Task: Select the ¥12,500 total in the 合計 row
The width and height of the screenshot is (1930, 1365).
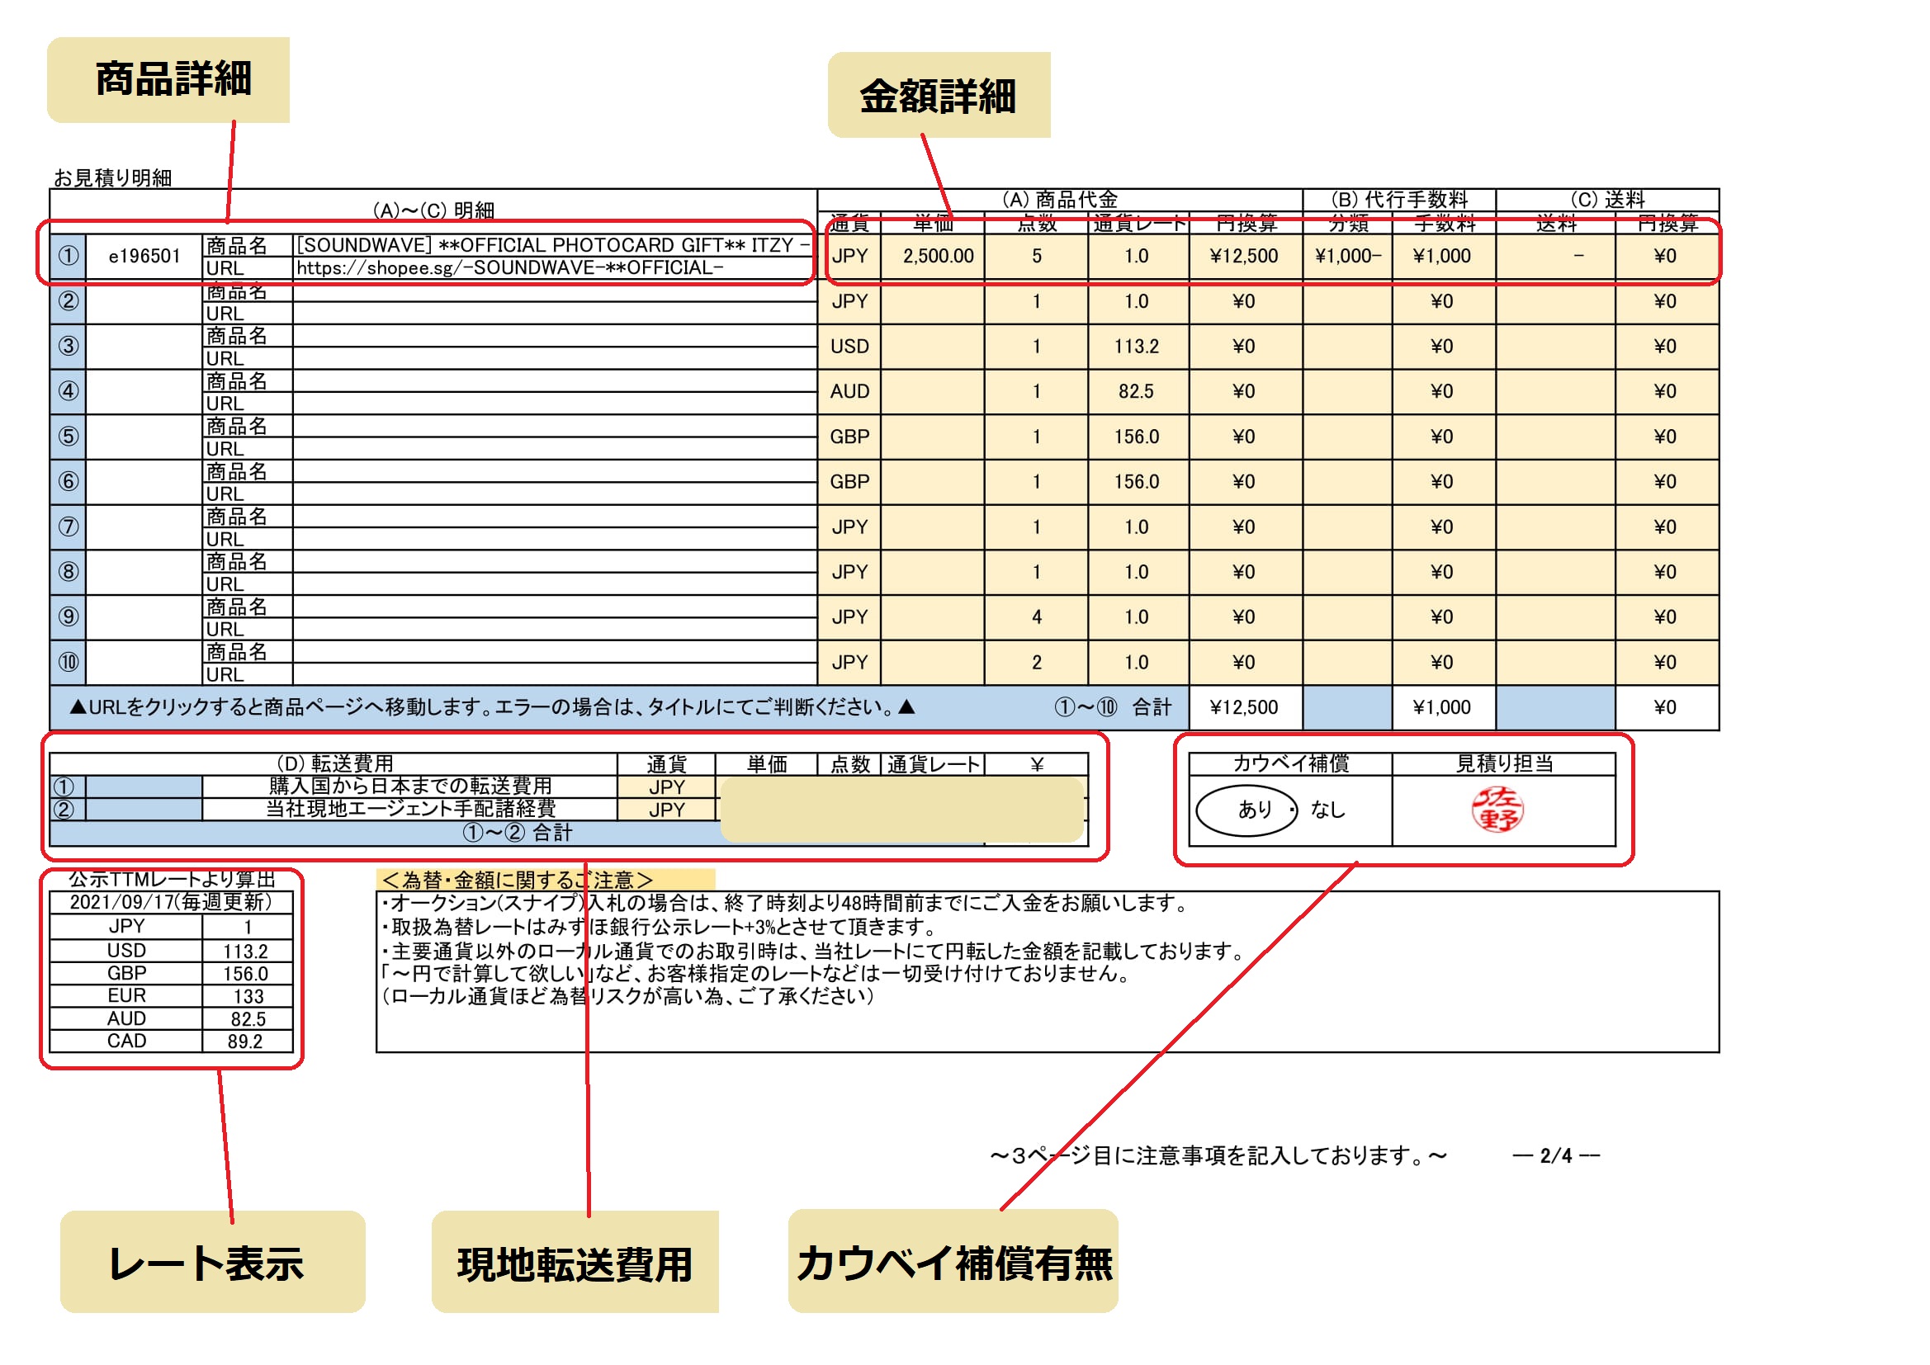Action: pyautogui.click(x=1245, y=708)
